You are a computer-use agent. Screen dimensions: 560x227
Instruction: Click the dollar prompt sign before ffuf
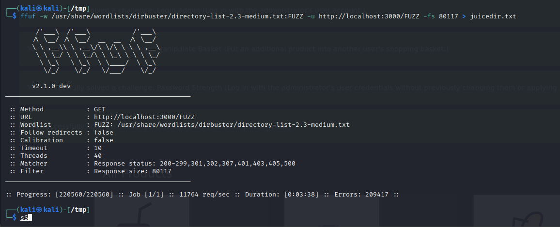point(14,16)
